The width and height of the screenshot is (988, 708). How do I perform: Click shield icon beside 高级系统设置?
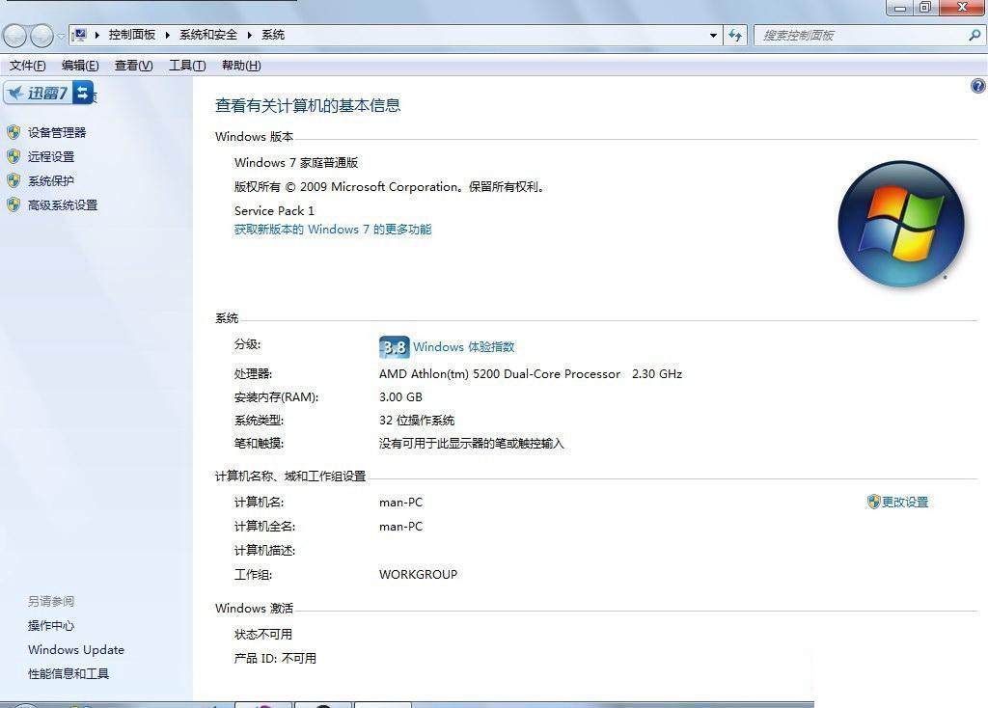pos(14,204)
